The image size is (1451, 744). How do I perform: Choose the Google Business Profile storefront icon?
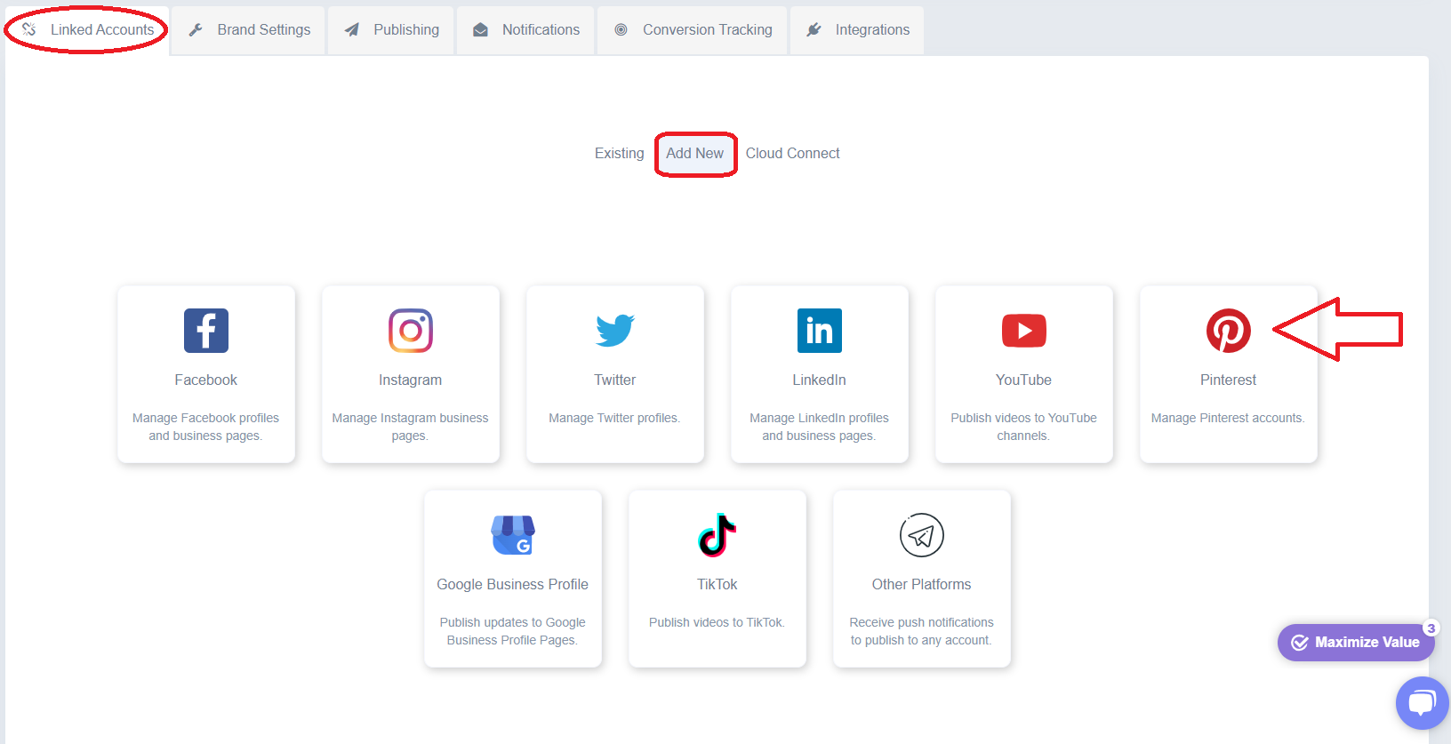513,535
